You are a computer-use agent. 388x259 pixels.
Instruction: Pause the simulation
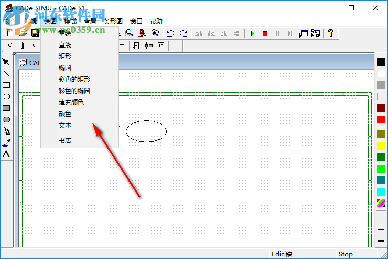coord(277,33)
